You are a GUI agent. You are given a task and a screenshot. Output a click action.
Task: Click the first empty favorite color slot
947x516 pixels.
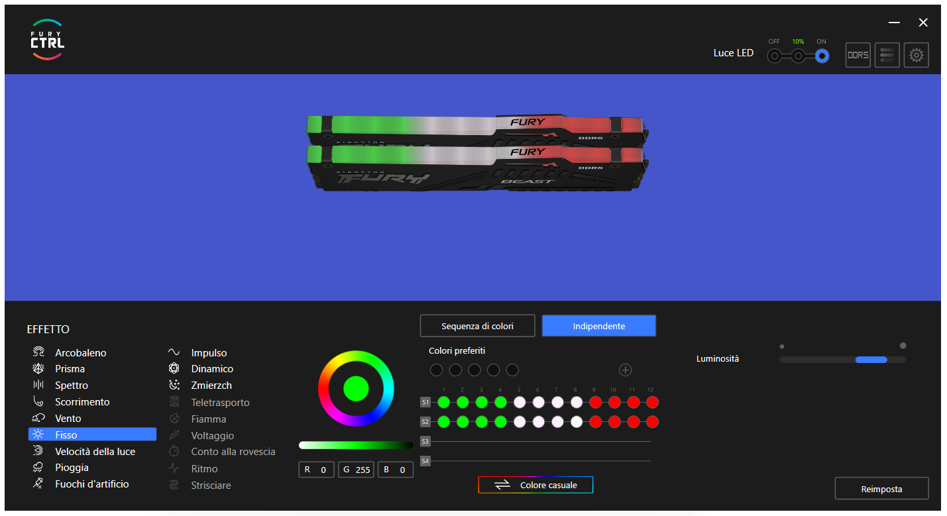pyautogui.click(x=436, y=370)
